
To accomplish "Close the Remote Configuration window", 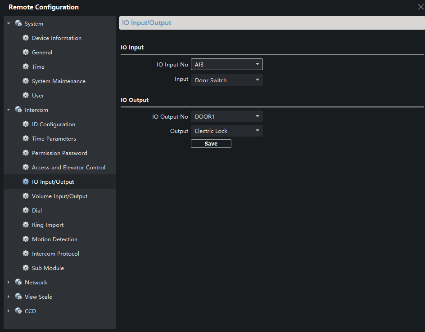I will (420, 6).
